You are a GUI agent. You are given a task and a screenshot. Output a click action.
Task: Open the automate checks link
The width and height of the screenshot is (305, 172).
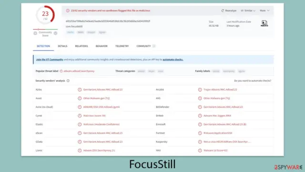(173, 60)
